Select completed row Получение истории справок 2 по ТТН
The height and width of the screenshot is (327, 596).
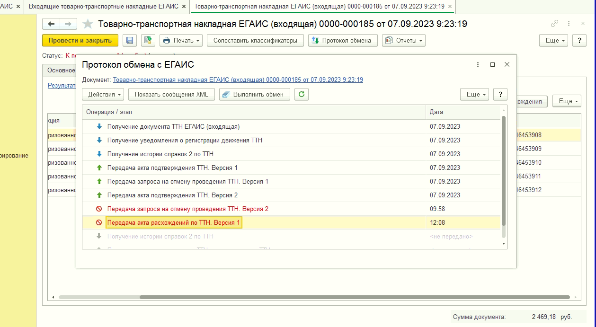292,154
